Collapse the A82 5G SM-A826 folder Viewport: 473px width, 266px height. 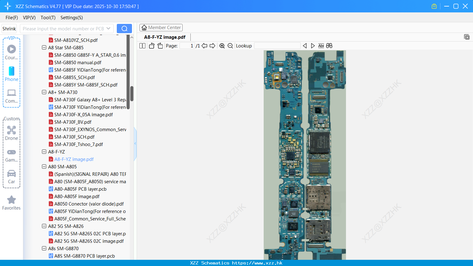44,226
